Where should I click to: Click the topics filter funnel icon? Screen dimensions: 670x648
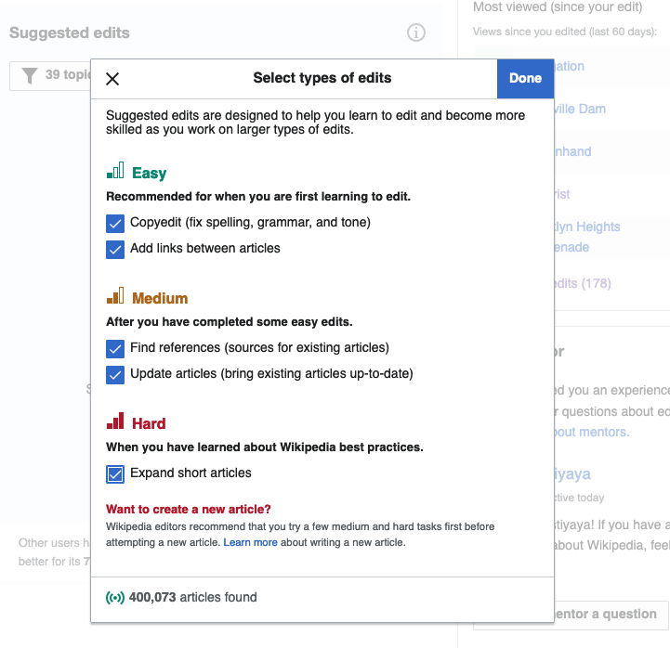click(x=30, y=75)
